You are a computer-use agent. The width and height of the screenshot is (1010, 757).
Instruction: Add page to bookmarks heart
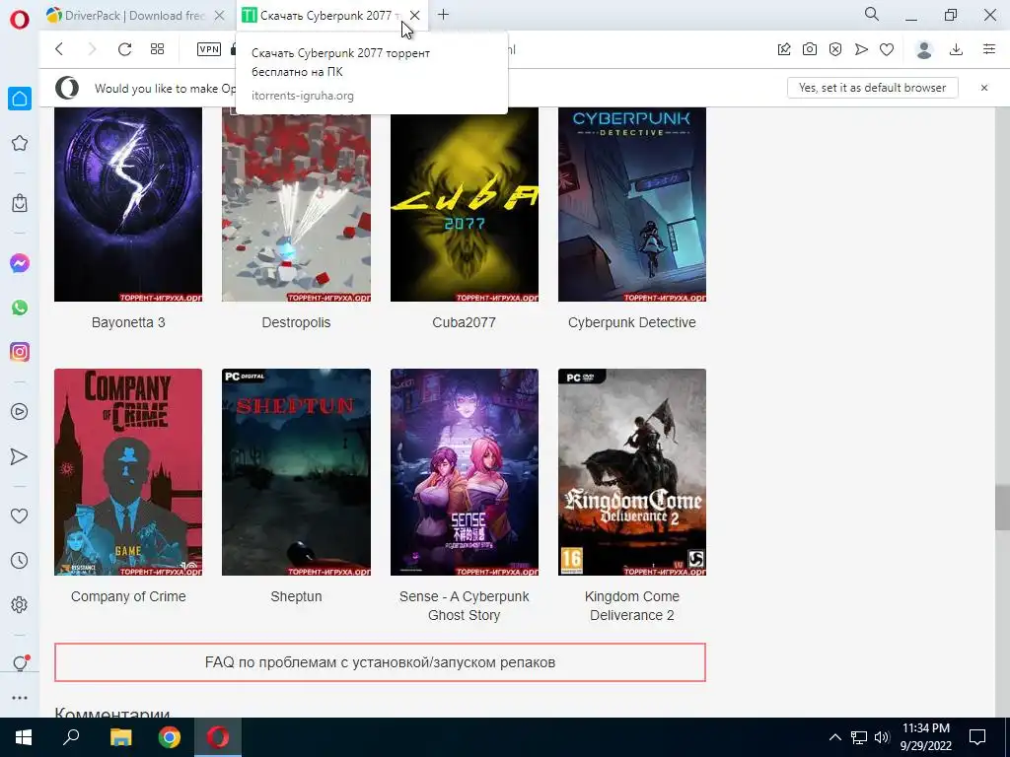[x=887, y=49]
